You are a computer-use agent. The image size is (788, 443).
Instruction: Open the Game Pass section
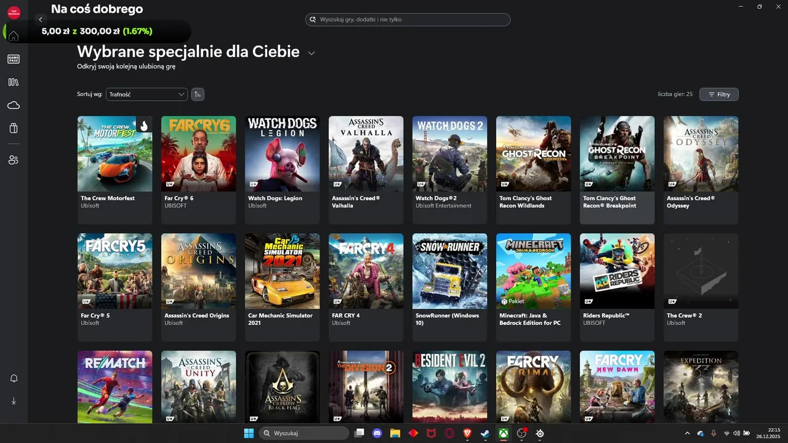14,59
